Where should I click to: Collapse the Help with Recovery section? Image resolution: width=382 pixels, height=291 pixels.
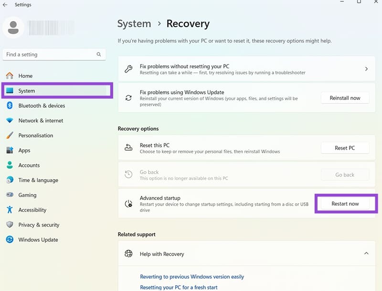(366, 254)
